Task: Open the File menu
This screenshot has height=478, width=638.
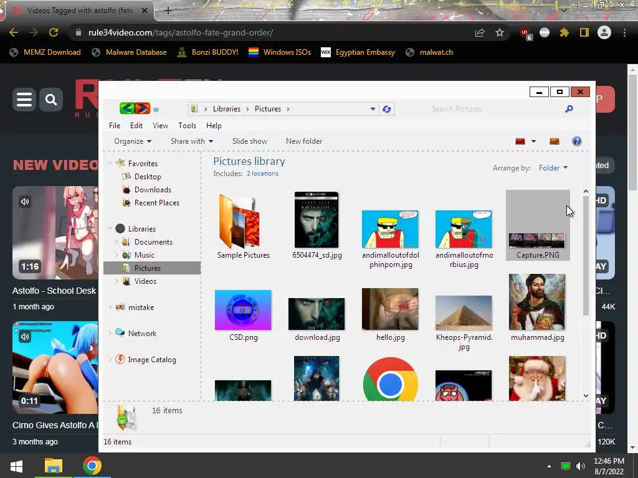Action: click(115, 126)
